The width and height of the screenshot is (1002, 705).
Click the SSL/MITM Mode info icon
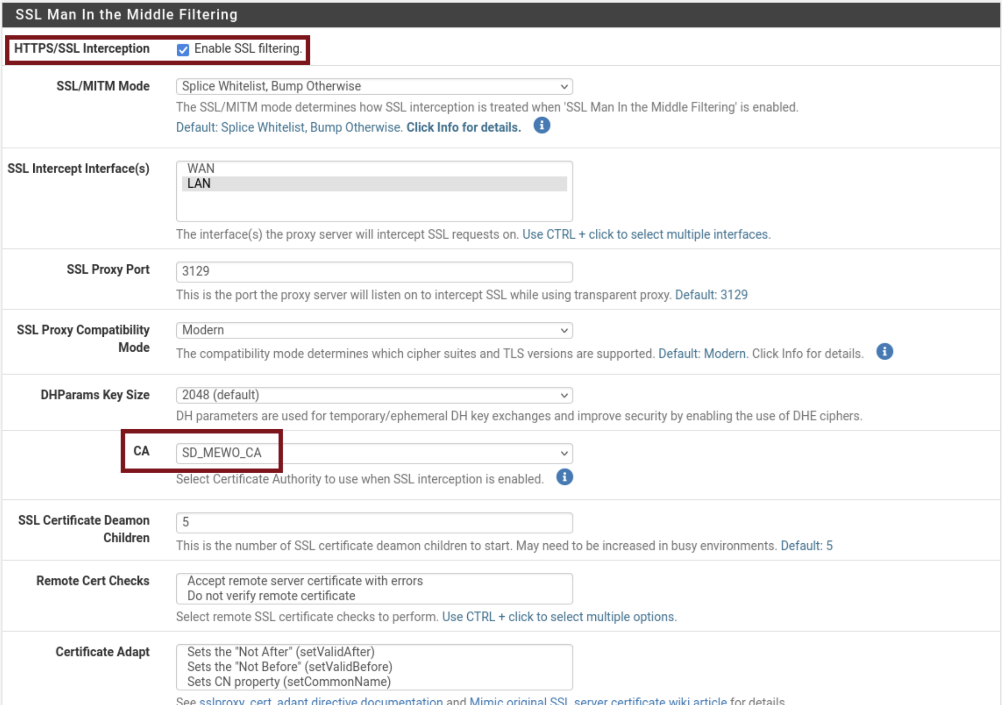(x=542, y=126)
